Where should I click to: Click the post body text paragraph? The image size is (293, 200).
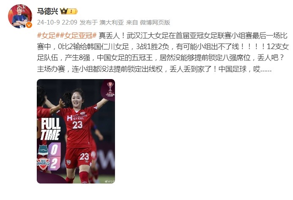(163, 52)
